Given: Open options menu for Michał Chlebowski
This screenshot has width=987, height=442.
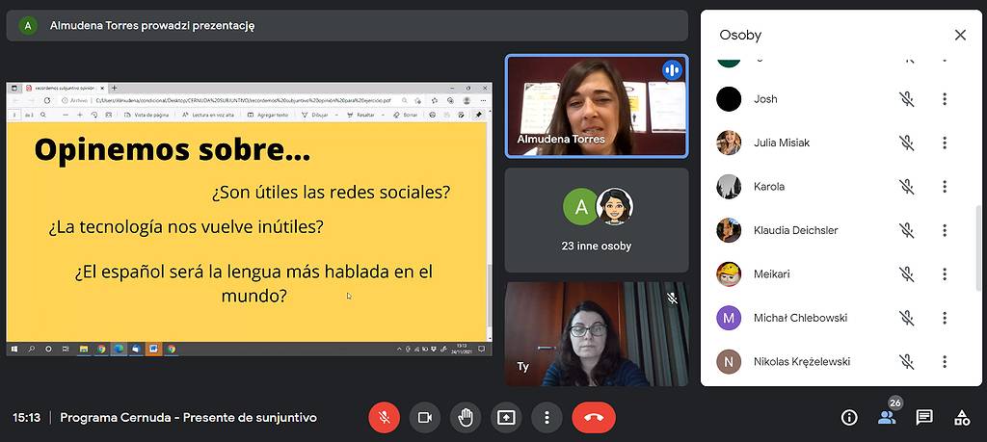Looking at the screenshot, I should 945,318.
